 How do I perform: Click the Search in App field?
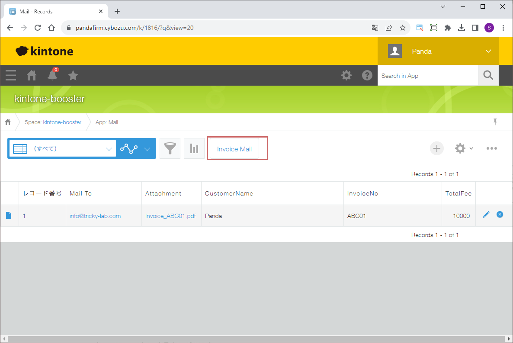tap(427, 76)
